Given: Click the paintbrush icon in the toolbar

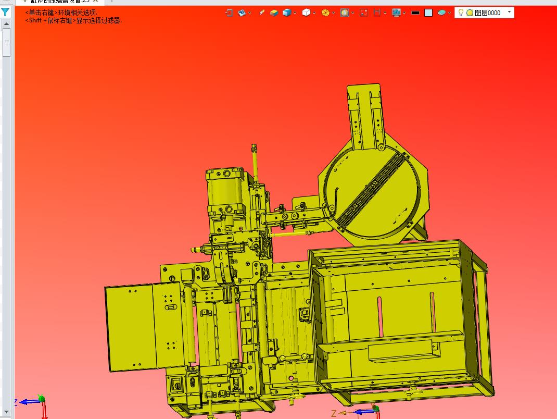Looking at the screenshot, I should click(x=262, y=13).
